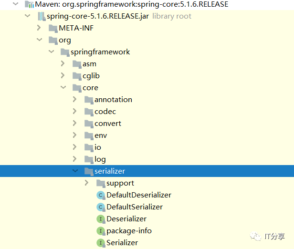Click the cglib package folder icon
Viewport: 294px width, 249px height.
click(x=77, y=76)
